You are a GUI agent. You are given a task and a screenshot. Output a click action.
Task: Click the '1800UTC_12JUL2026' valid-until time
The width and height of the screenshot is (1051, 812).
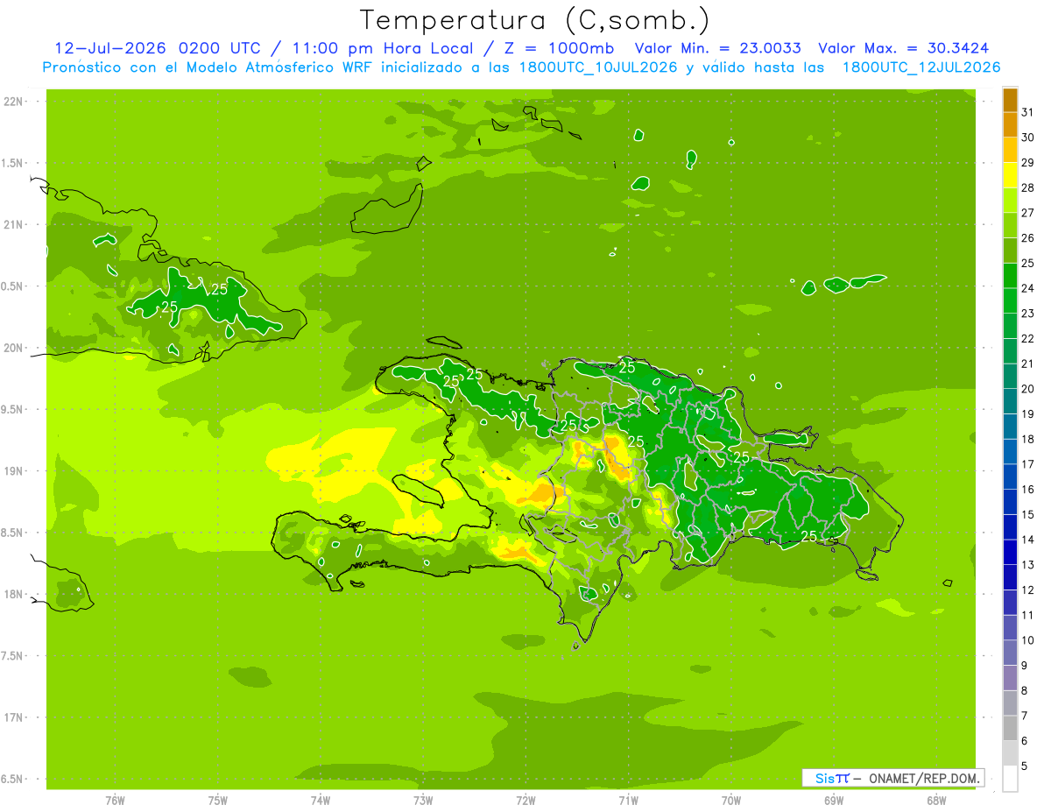tap(921, 67)
